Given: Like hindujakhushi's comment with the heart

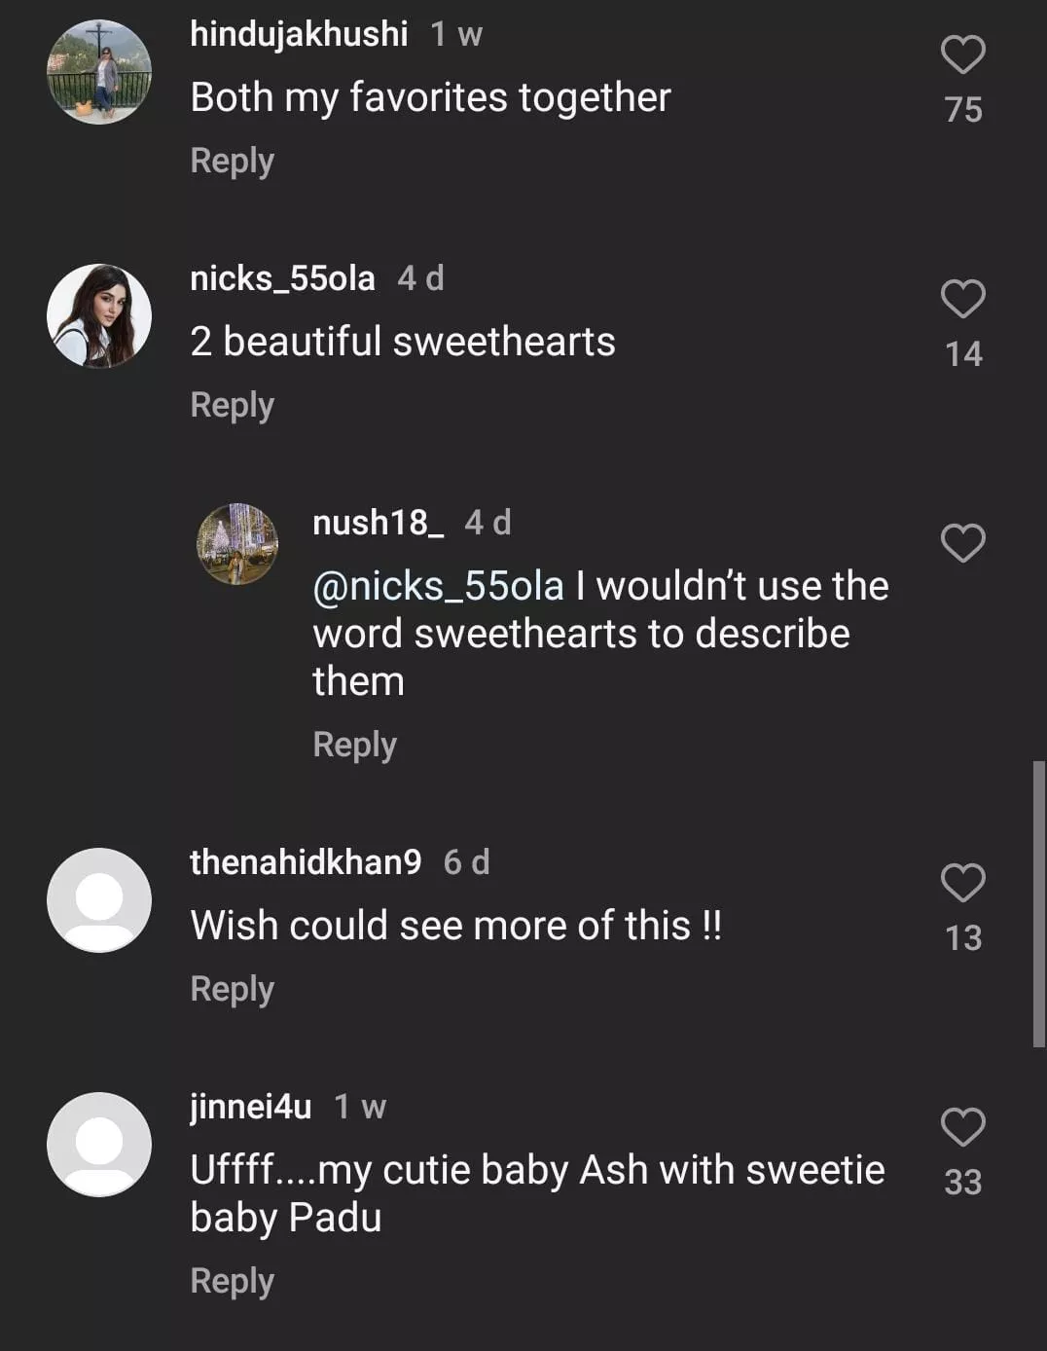Looking at the screenshot, I should point(962,55).
